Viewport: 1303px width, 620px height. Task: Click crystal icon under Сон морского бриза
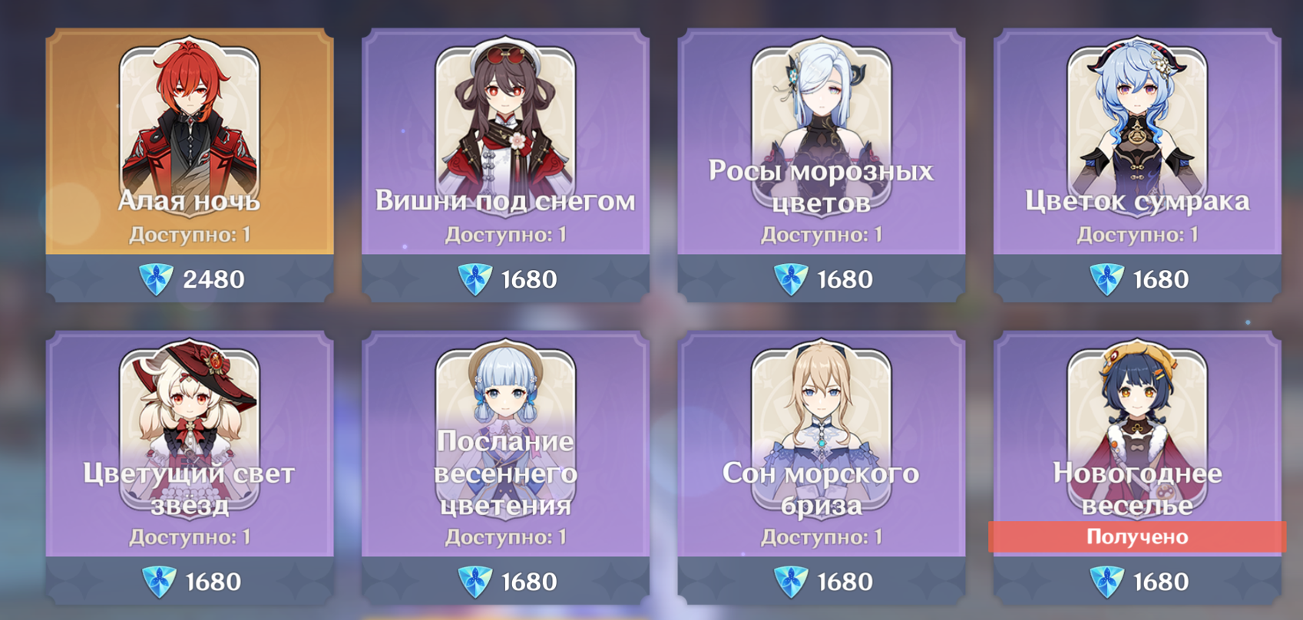click(790, 582)
